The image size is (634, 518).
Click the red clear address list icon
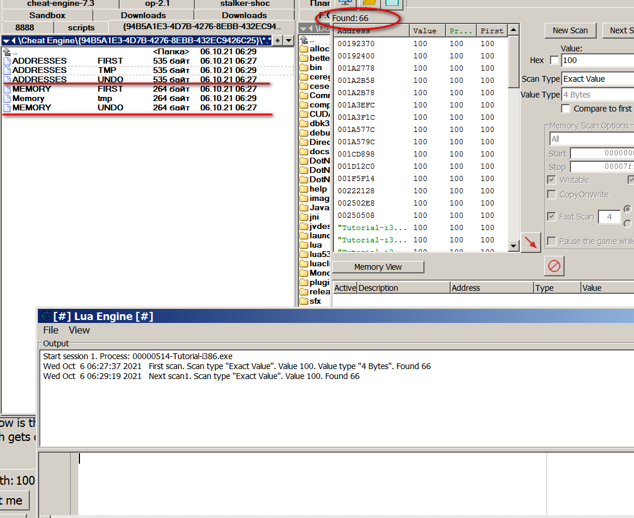point(554,266)
